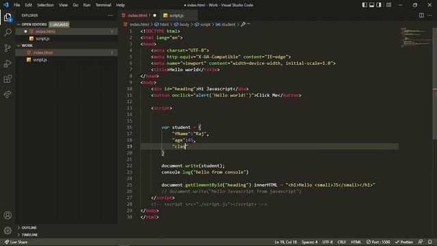Click script in the breadcrumb

click(x=206, y=25)
